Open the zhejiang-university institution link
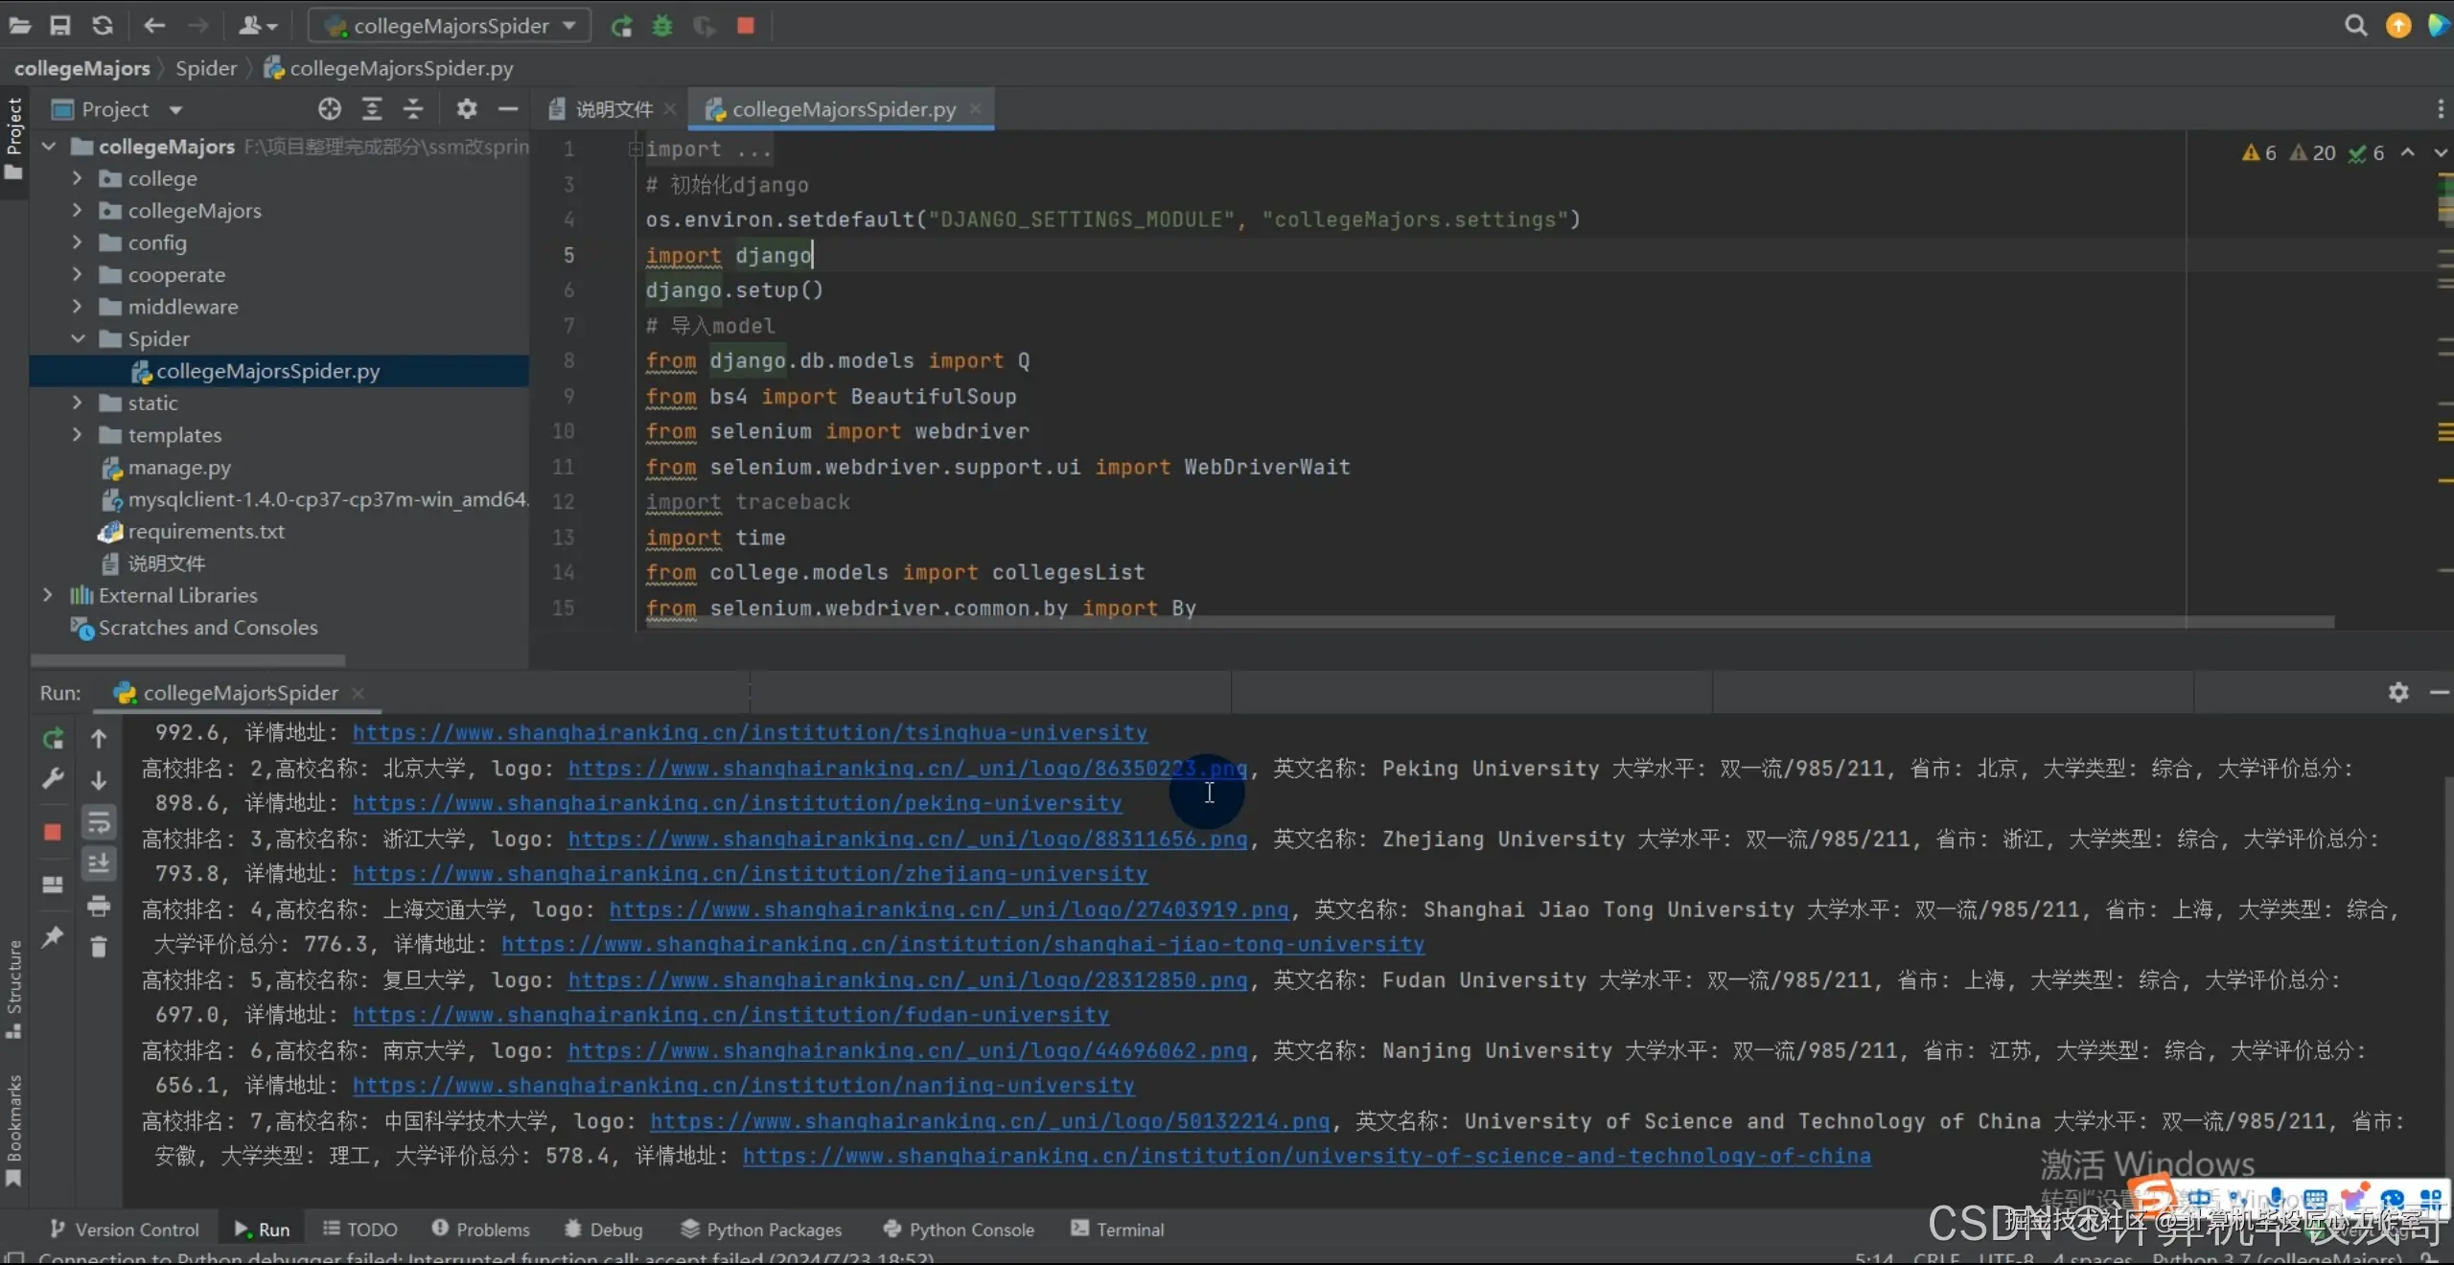 pos(750,874)
